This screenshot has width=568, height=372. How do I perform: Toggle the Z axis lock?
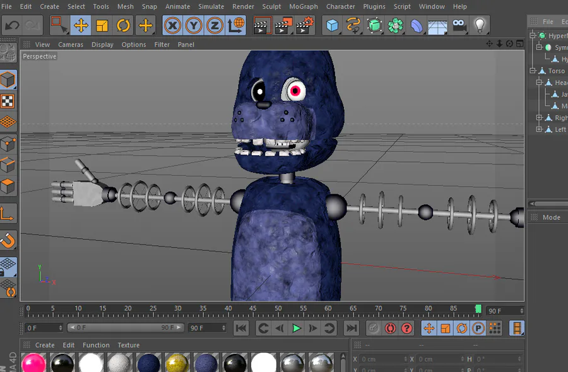tap(215, 26)
